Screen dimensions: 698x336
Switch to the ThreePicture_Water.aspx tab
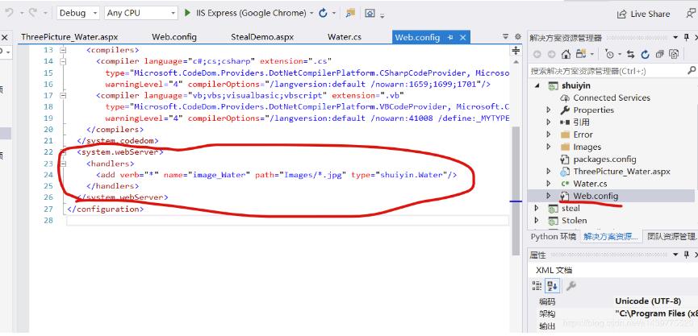69,37
